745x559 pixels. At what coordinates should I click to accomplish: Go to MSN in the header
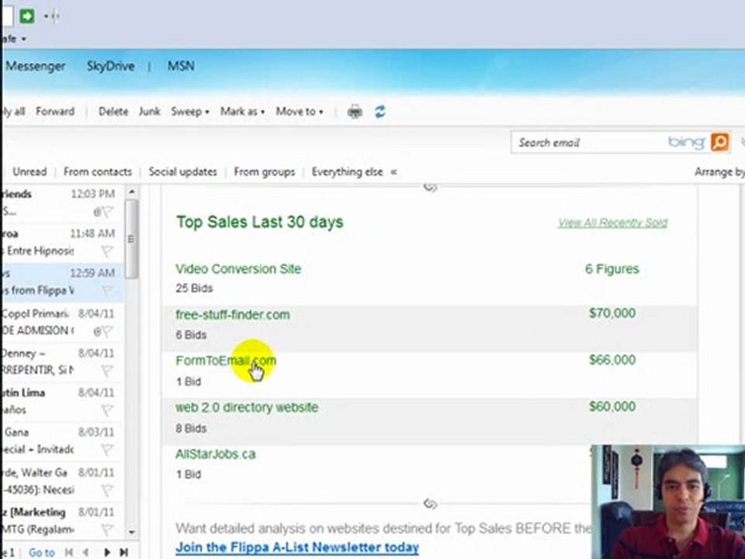181,66
